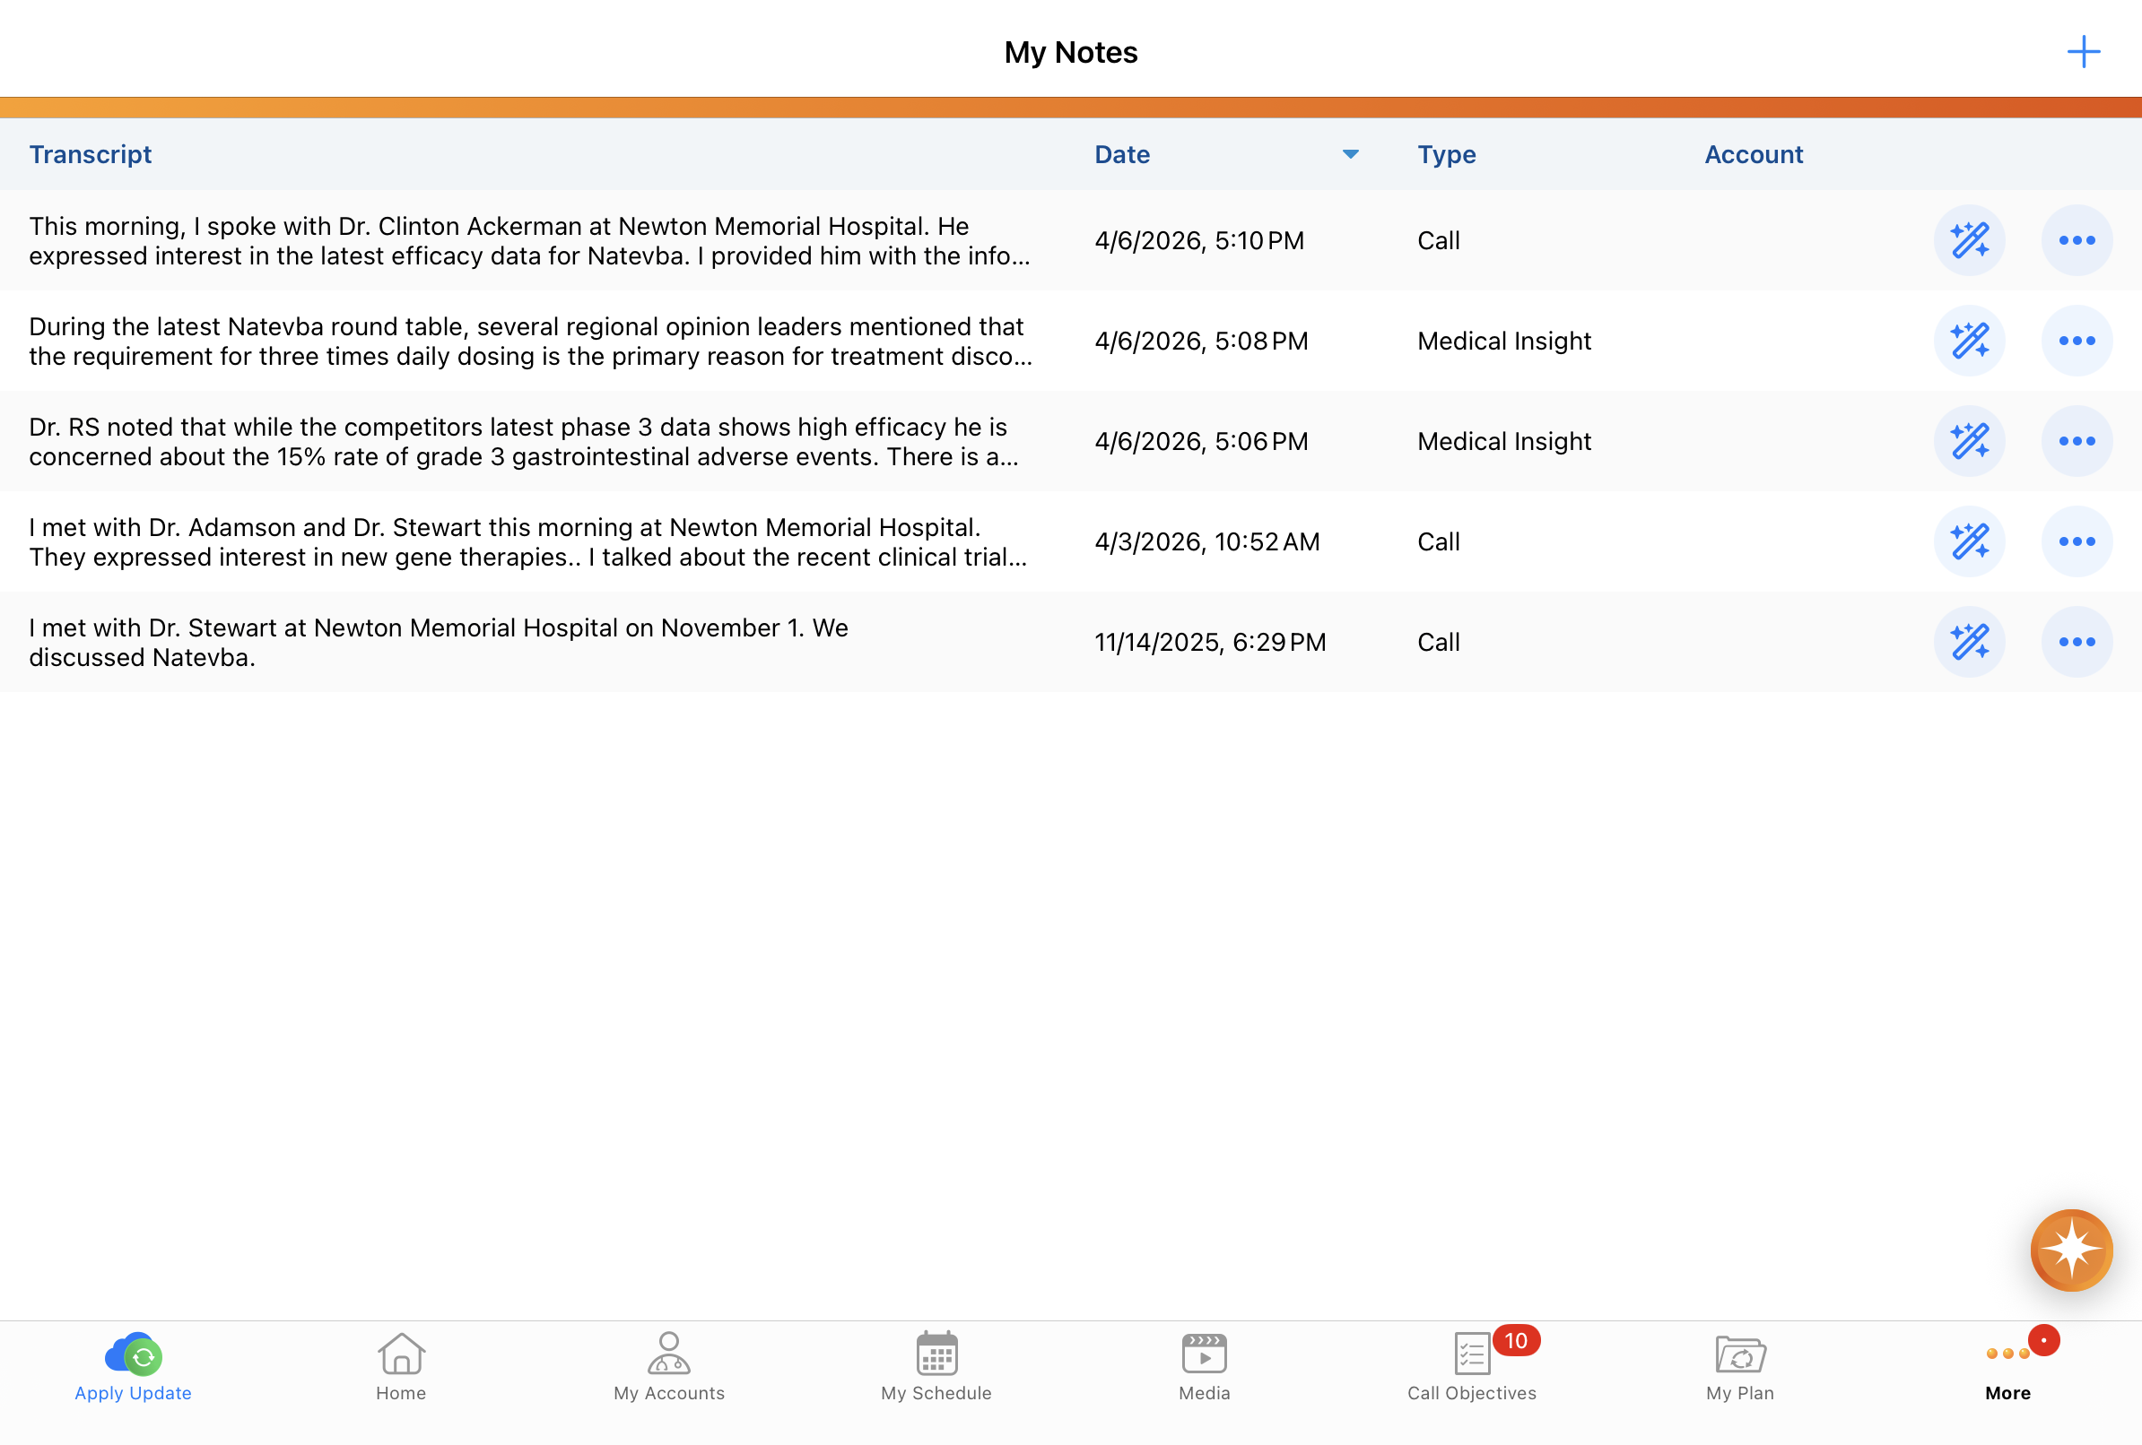Viewport: 2142px width, 1445px height.
Task: Sort by Type column header
Action: pyautogui.click(x=1446, y=155)
